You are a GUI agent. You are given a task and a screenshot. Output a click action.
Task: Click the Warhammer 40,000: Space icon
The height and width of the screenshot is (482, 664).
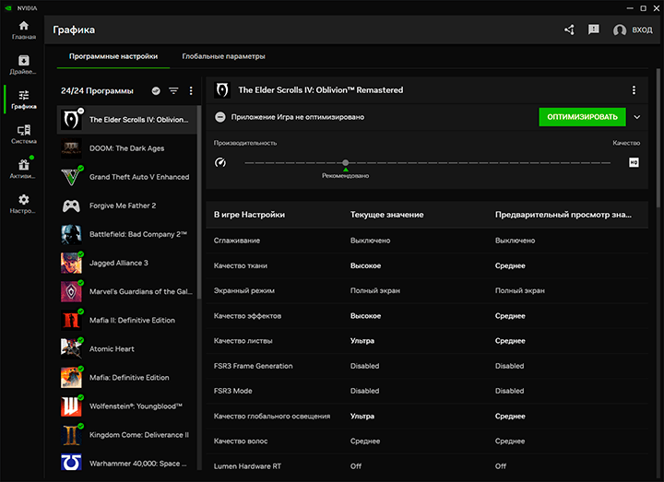[x=71, y=463]
